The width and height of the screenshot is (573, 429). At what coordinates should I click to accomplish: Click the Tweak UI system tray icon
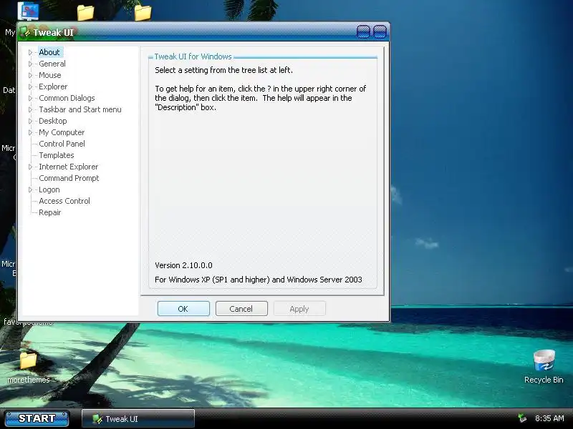click(x=523, y=418)
